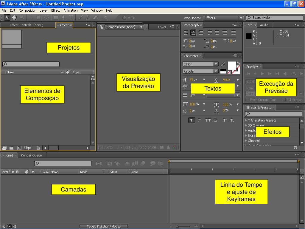Screen dimensions: 305x229
Task: Enable Full Screen checkbox
Action: point(284,100)
